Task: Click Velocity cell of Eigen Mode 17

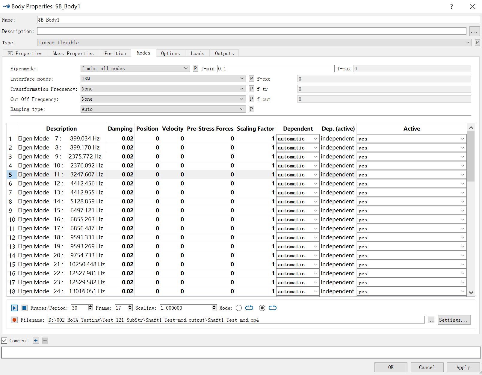Action: (x=173, y=229)
